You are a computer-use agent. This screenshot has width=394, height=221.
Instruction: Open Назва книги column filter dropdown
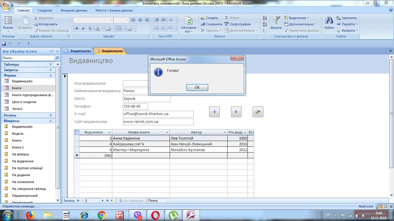167,132
